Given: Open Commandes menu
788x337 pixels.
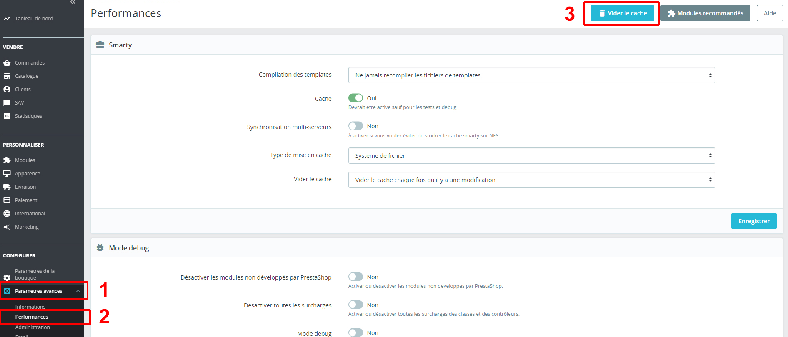Looking at the screenshot, I should click(x=30, y=63).
